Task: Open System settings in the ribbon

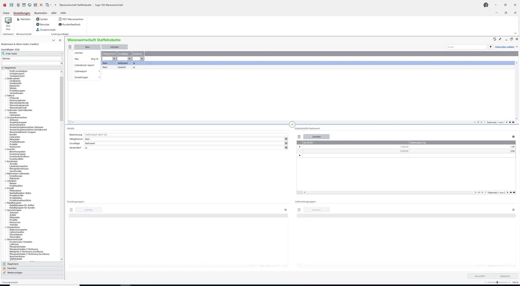Action: coord(42,19)
